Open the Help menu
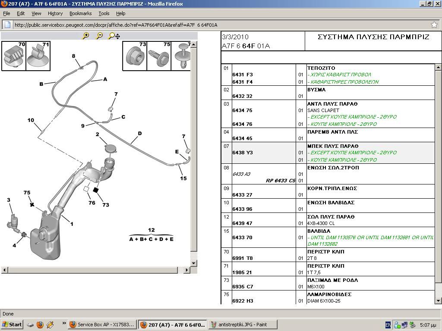 coord(121,13)
